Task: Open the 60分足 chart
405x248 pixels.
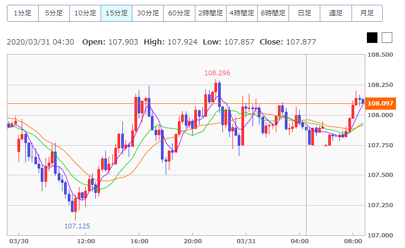Action: click(x=179, y=13)
